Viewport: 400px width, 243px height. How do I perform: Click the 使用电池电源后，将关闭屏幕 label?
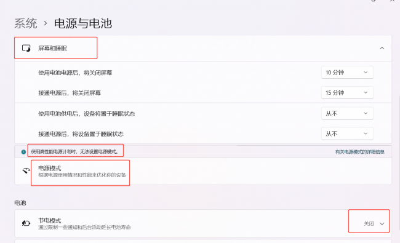coord(75,73)
